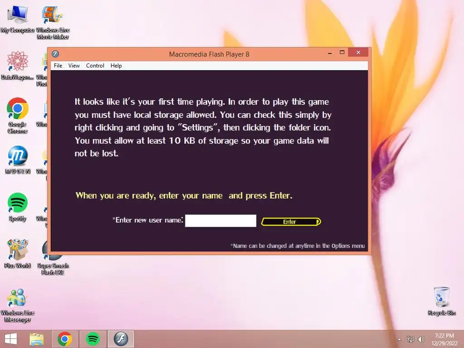Image resolution: width=464 pixels, height=348 pixels.
Task: Click the 'Macromedia Flash Player 8' title text
Action: 209,54
